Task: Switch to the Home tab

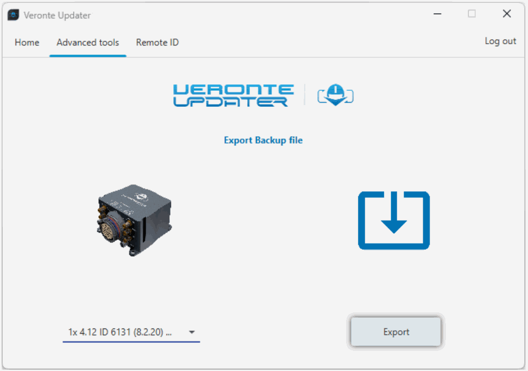Action: tap(27, 42)
